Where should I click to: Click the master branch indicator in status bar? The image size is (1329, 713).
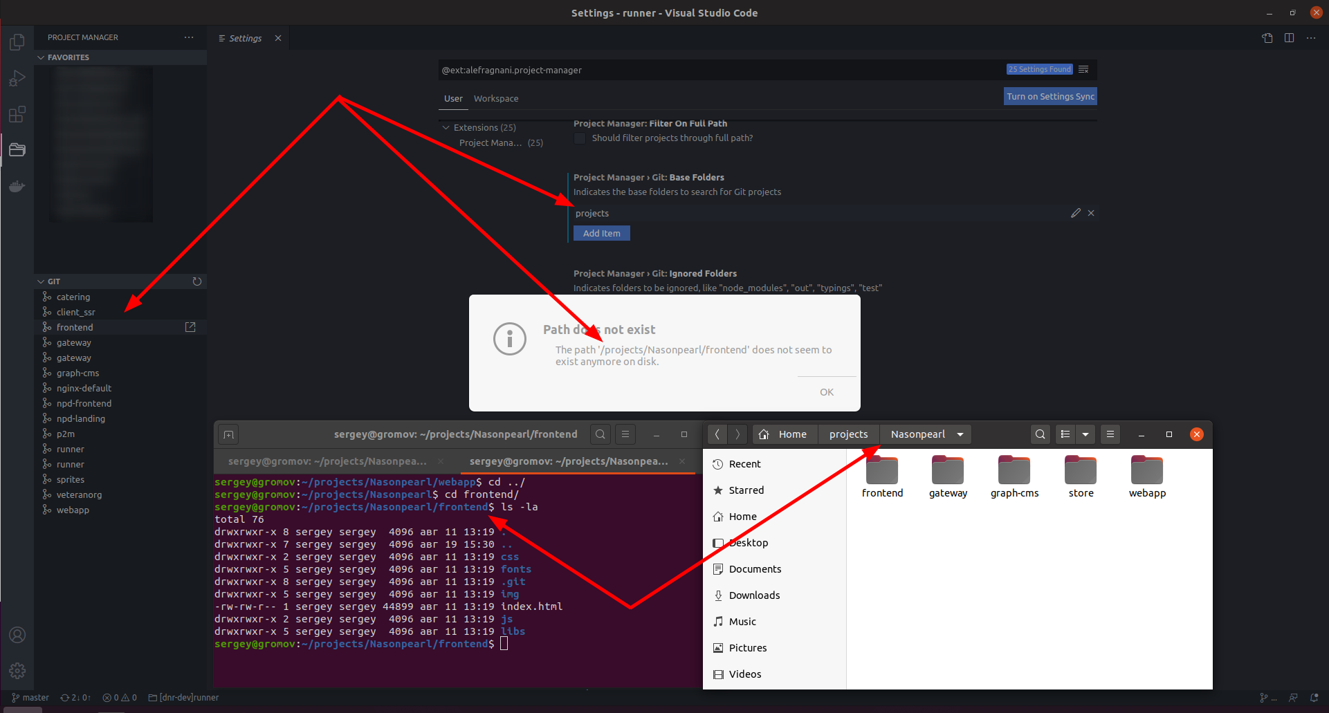coord(30,697)
